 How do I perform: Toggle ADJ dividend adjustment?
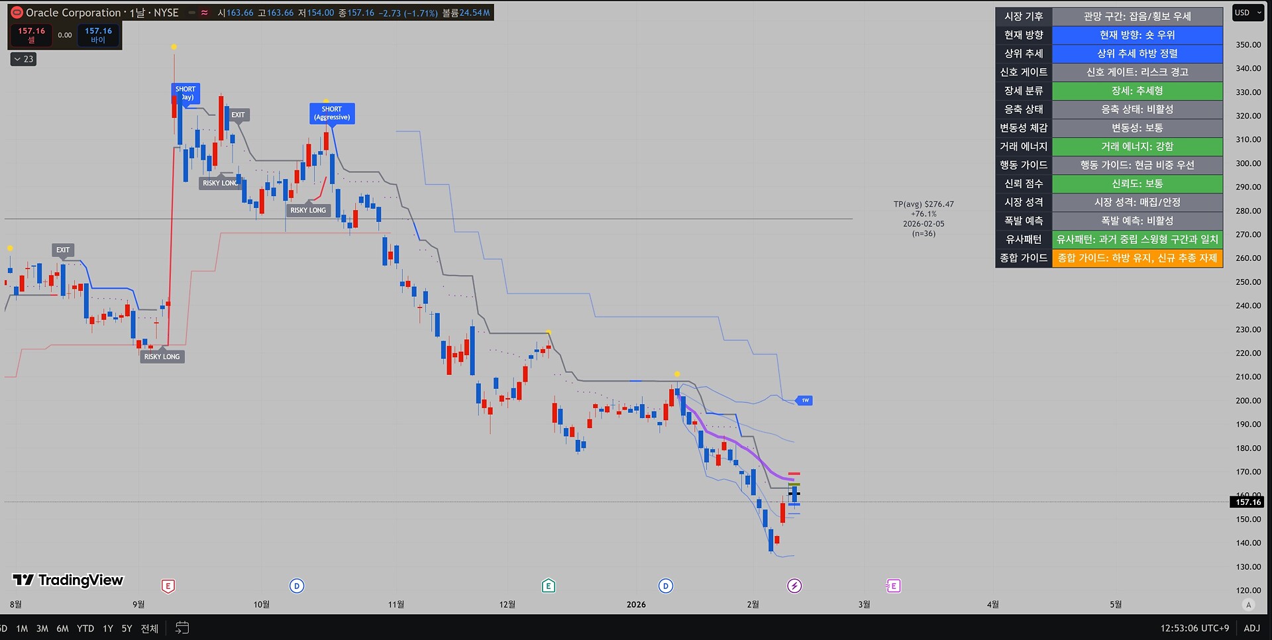point(1252,628)
